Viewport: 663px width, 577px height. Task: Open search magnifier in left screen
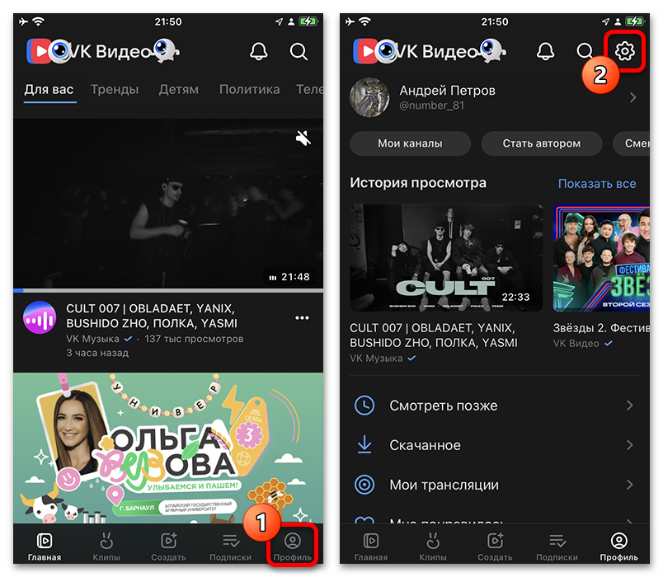point(299,52)
